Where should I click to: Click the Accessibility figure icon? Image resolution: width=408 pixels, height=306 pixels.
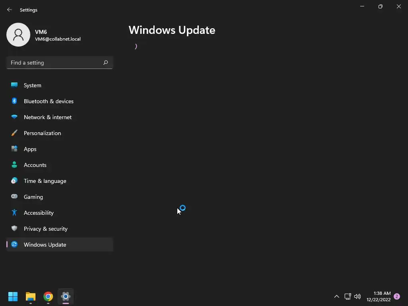pyautogui.click(x=14, y=212)
